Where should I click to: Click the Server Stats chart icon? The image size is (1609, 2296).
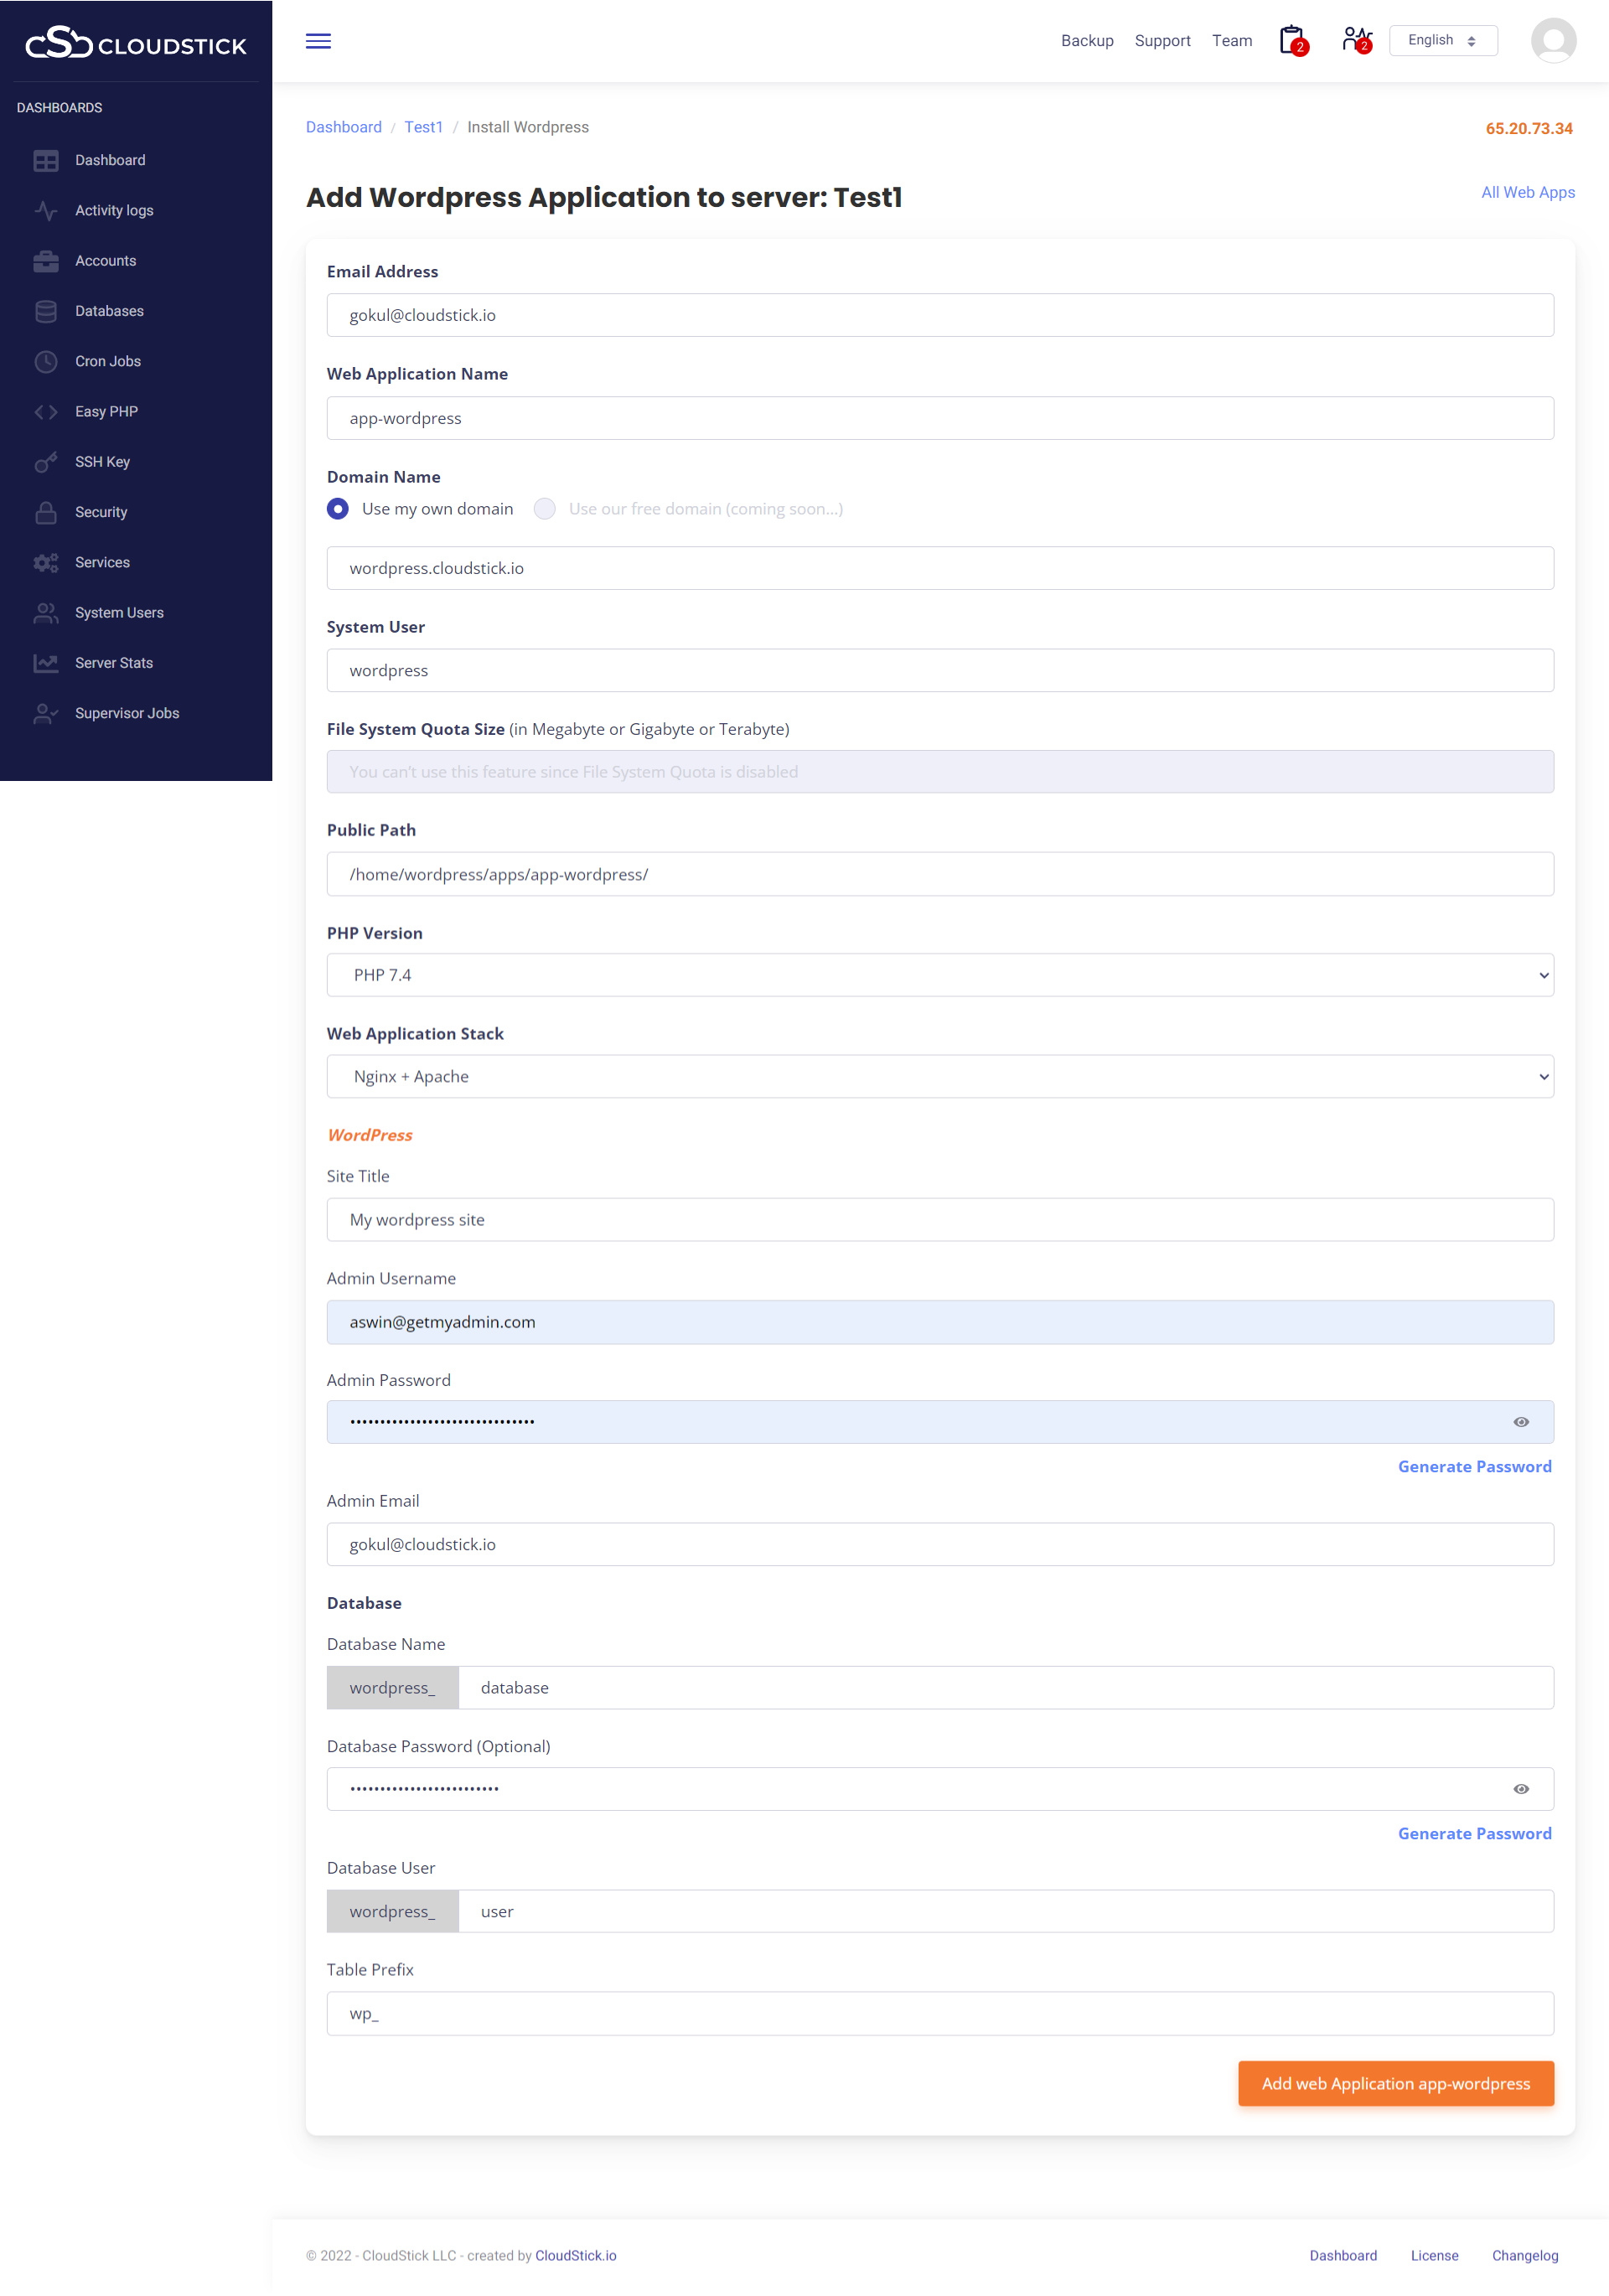(x=46, y=663)
